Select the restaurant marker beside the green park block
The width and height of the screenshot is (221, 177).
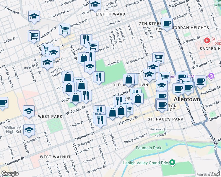click(99, 77)
